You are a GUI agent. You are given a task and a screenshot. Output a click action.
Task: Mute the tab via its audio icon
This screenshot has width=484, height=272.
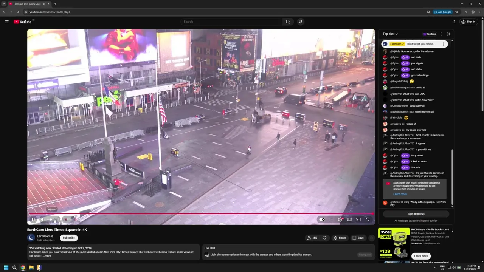pyautogui.click(x=44, y=4)
